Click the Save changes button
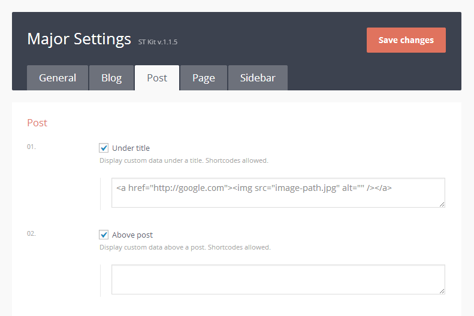 [406, 40]
